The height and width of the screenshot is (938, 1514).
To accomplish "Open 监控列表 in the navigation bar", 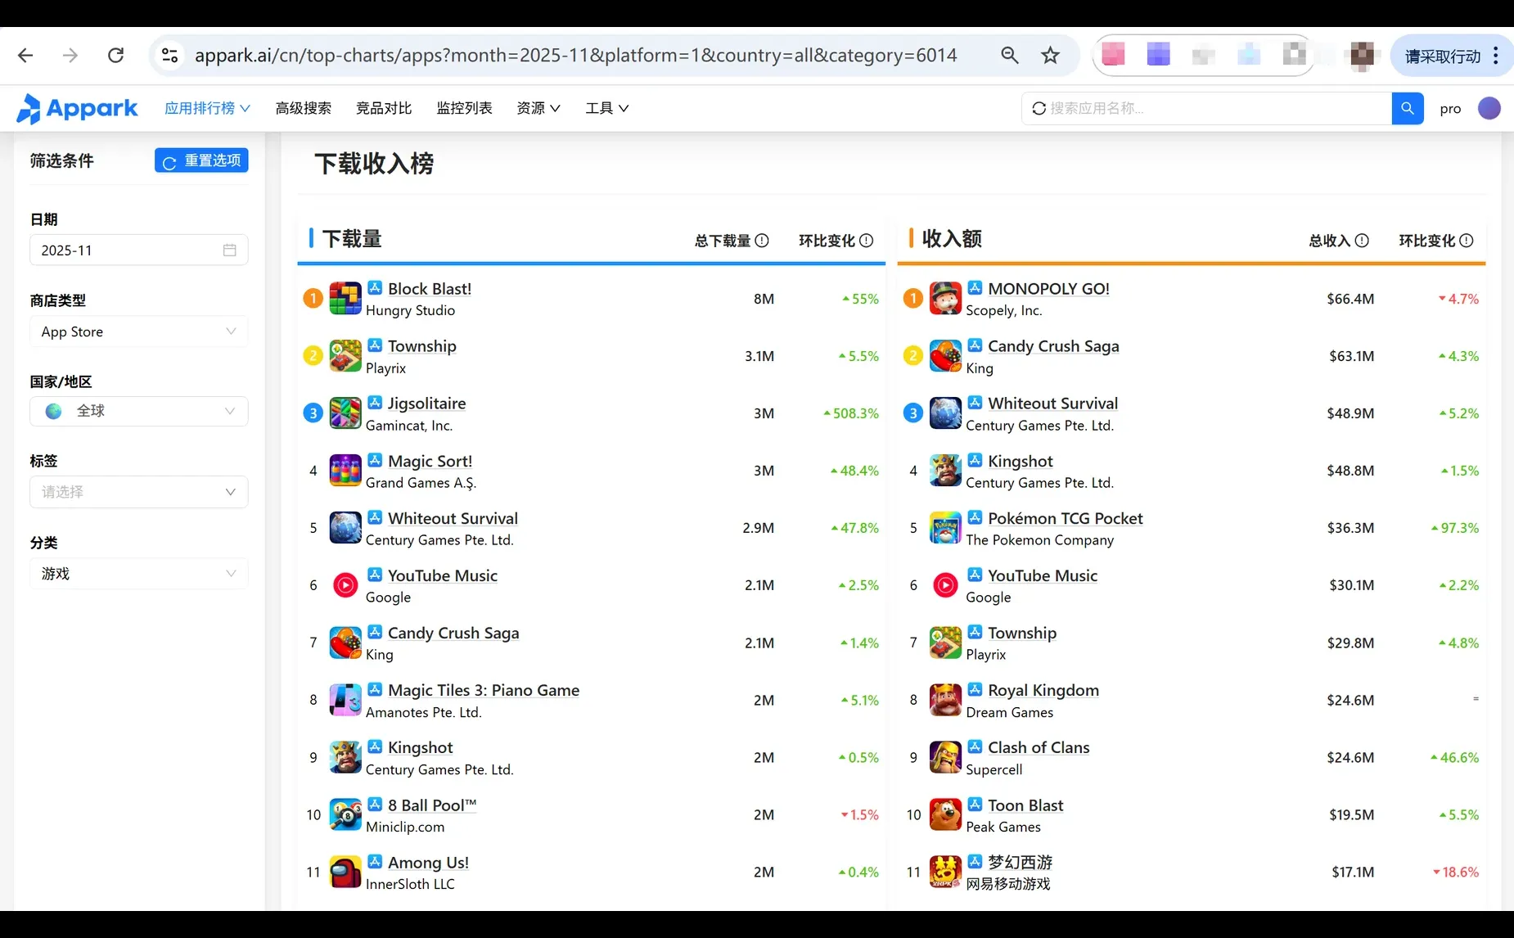I will 464,108.
